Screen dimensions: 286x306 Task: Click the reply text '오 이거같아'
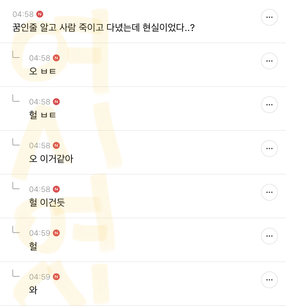pos(51,159)
